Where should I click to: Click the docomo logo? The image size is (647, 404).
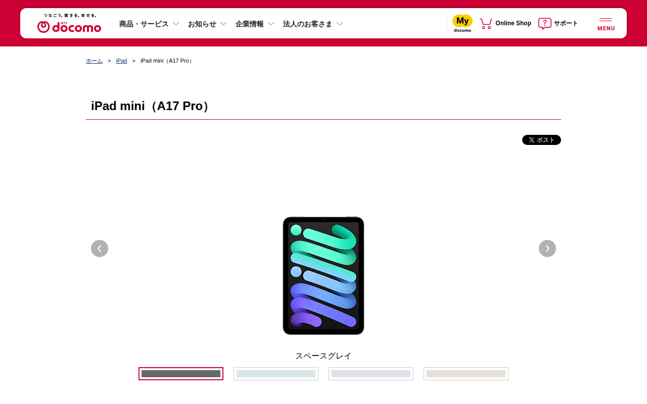tap(69, 24)
